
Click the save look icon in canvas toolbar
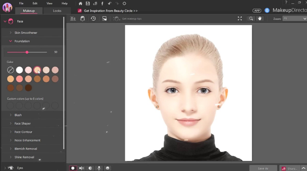tap(104, 19)
